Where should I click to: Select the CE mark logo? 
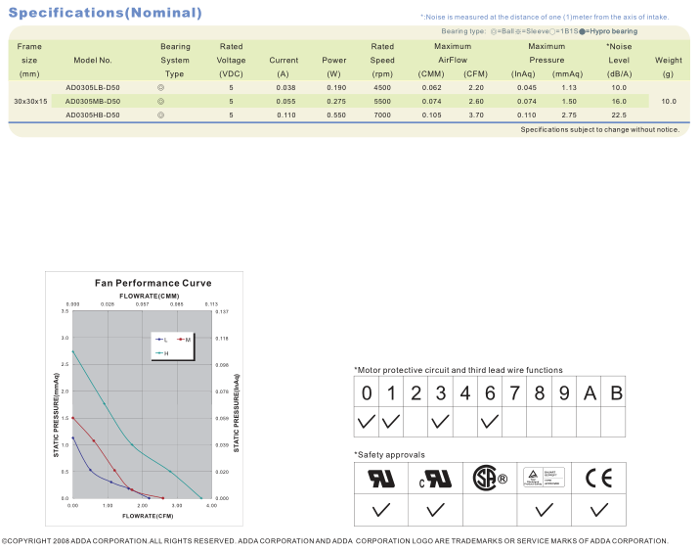pyautogui.click(x=598, y=479)
